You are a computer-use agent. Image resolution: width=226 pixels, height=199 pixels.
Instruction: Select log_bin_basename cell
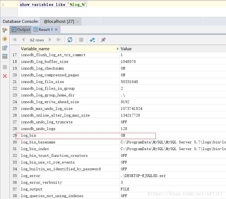70,142
